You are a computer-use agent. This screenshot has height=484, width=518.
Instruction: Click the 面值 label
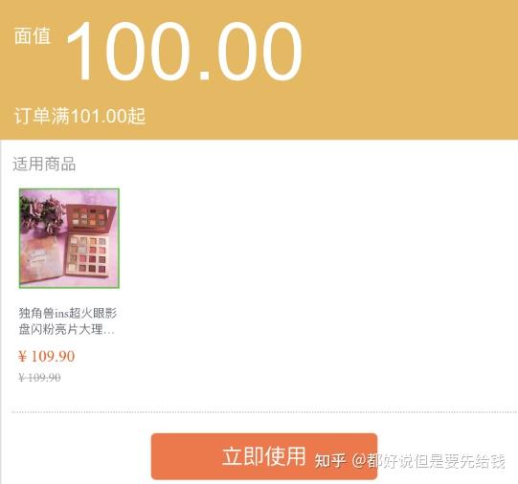pos(33,35)
